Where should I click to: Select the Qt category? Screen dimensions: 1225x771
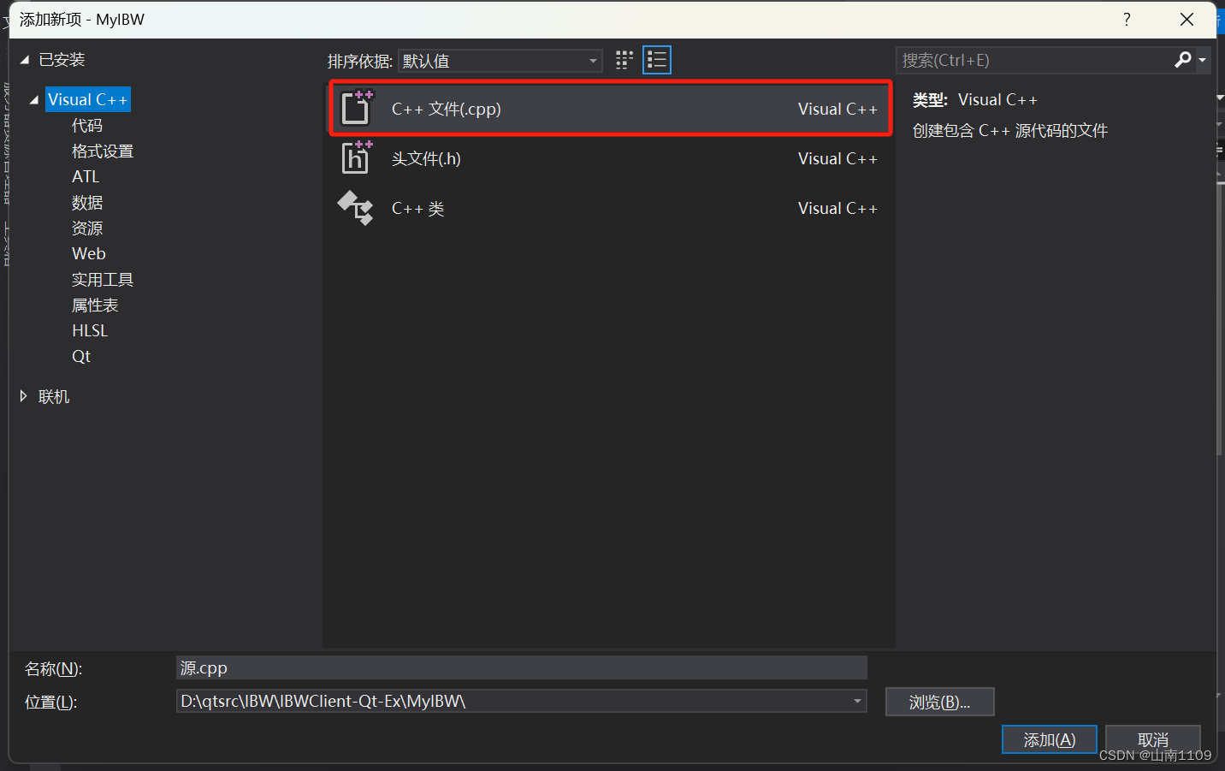coord(81,357)
